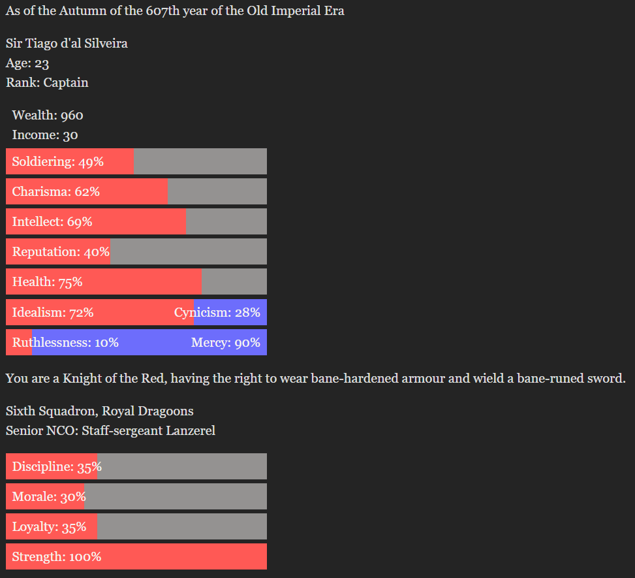
Task: Click the Income: 30 text
Action: point(45,135)
